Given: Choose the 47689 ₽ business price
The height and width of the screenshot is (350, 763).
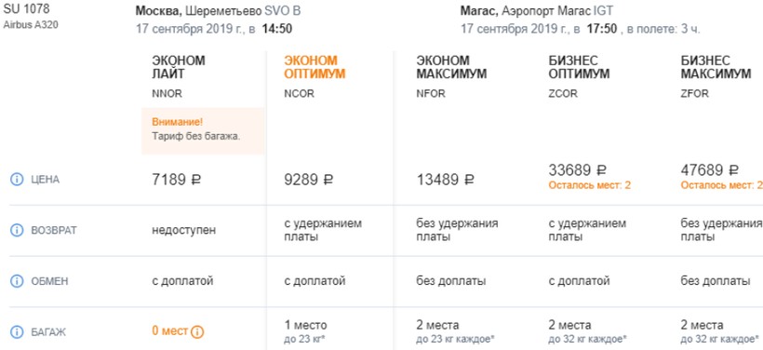Looking at the screenshot, I should (709, 170).
